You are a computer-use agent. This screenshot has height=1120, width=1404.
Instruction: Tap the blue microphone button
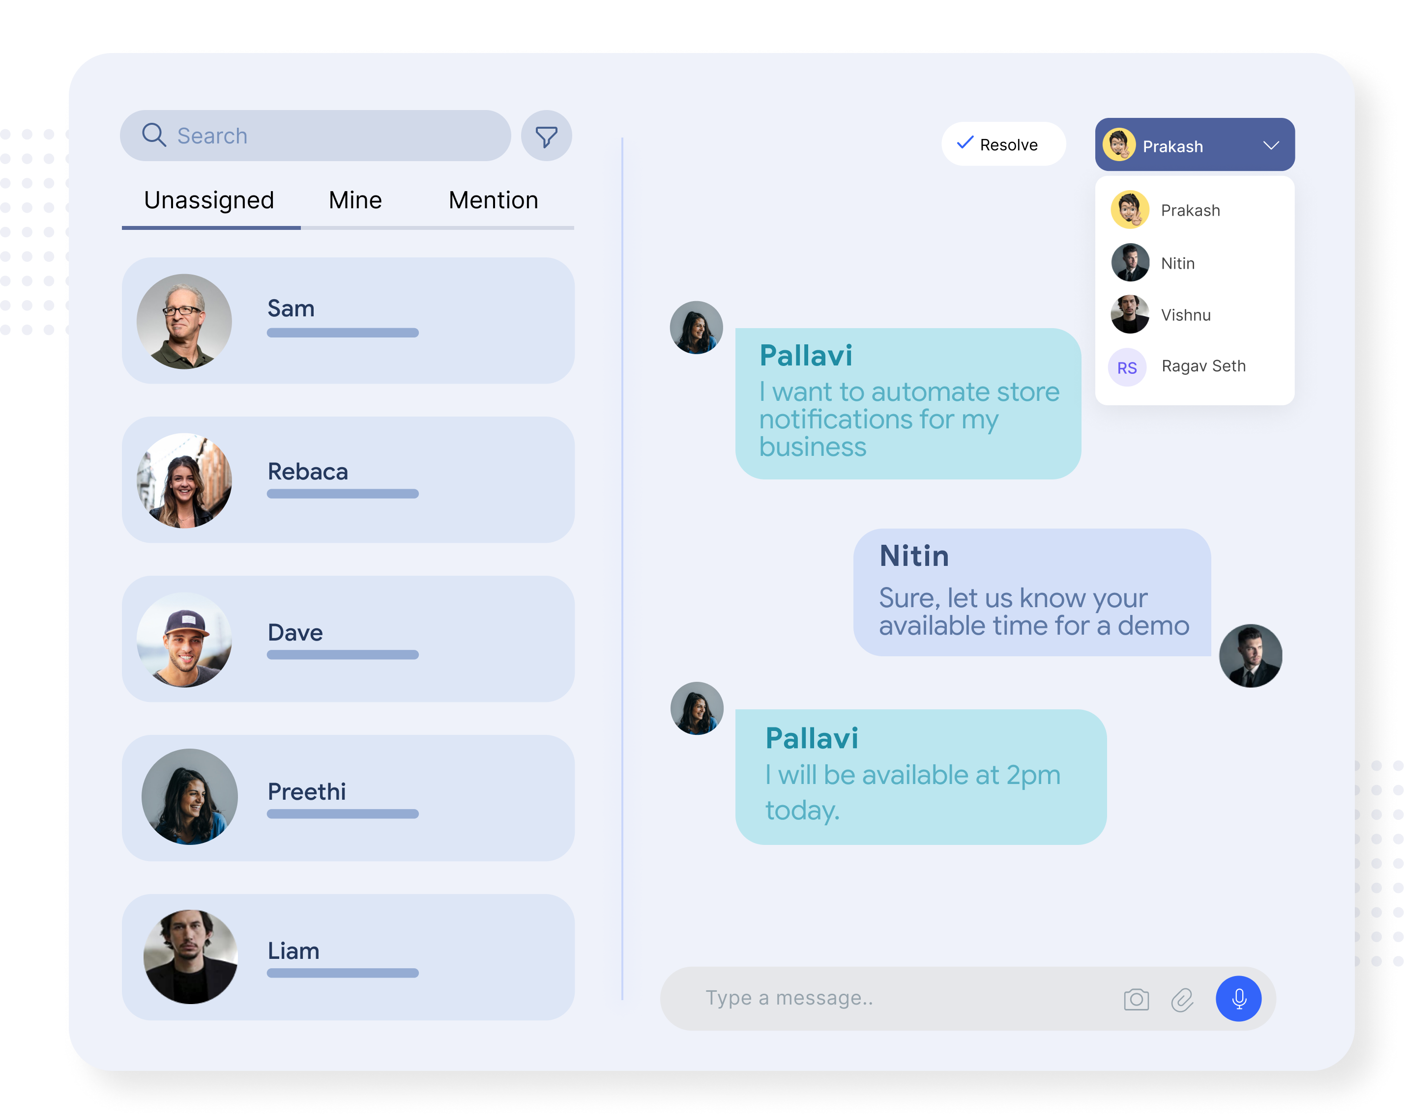(x=1239, y=998)
